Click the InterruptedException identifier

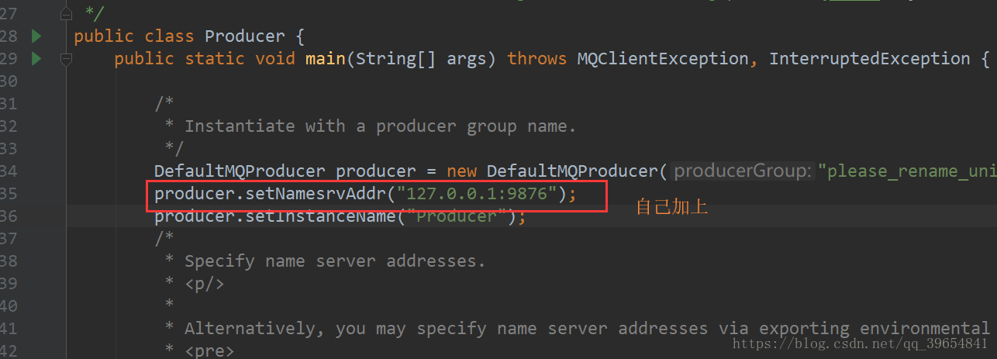869,59
